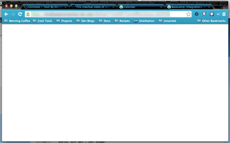Screen dimensions: 230x143
Task: Open the gear extension icon
Action: [197, 14]
